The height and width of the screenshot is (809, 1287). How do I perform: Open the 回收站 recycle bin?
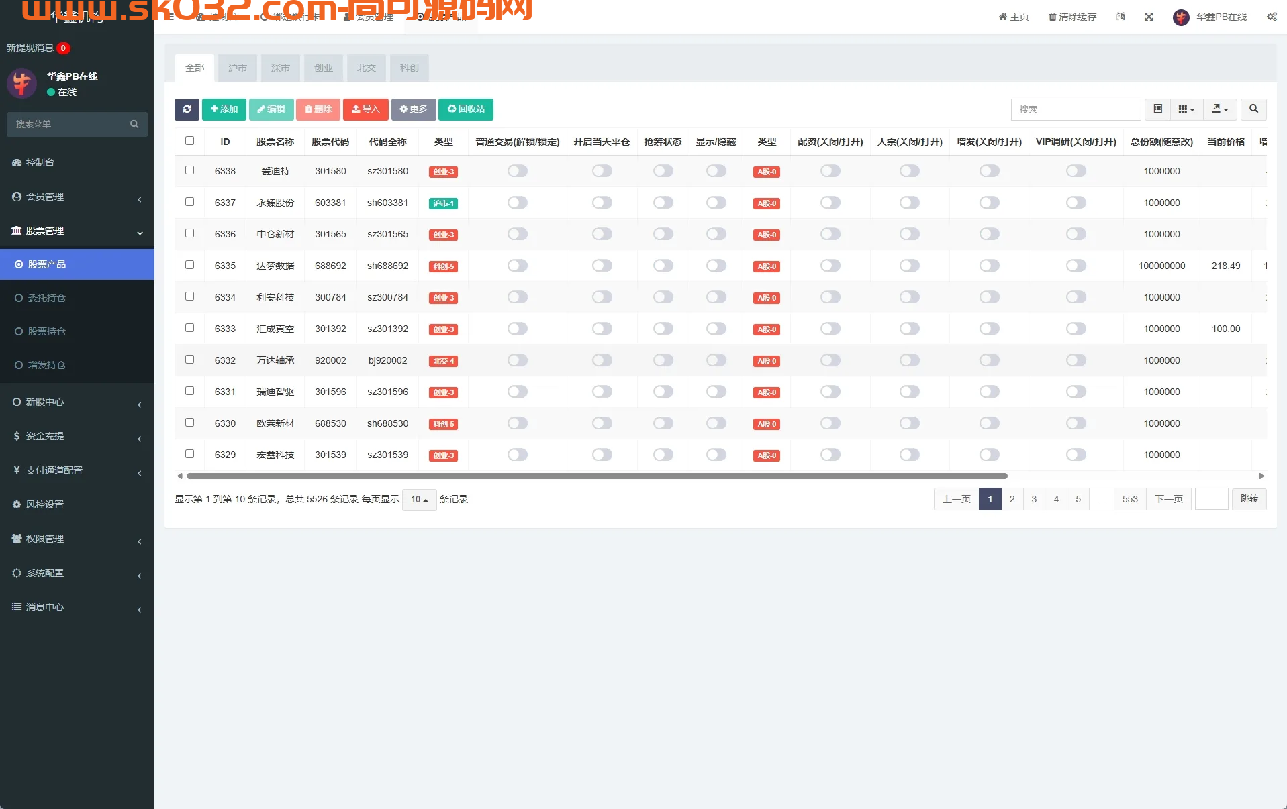point(465,109)
